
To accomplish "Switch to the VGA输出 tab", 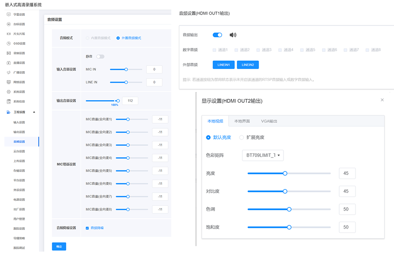I will [269, 121].
